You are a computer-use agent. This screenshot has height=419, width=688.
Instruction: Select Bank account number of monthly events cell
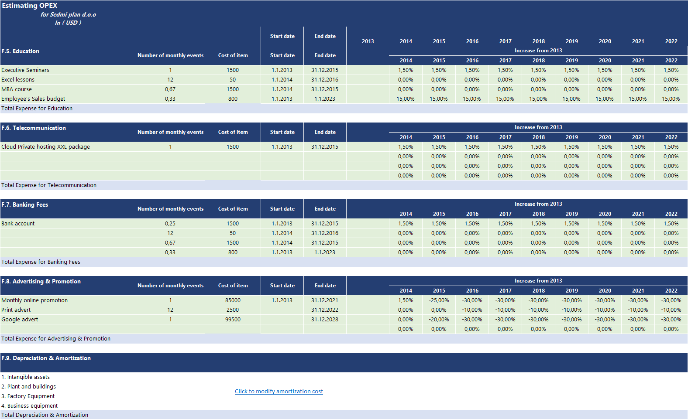(x=170, y=224)
